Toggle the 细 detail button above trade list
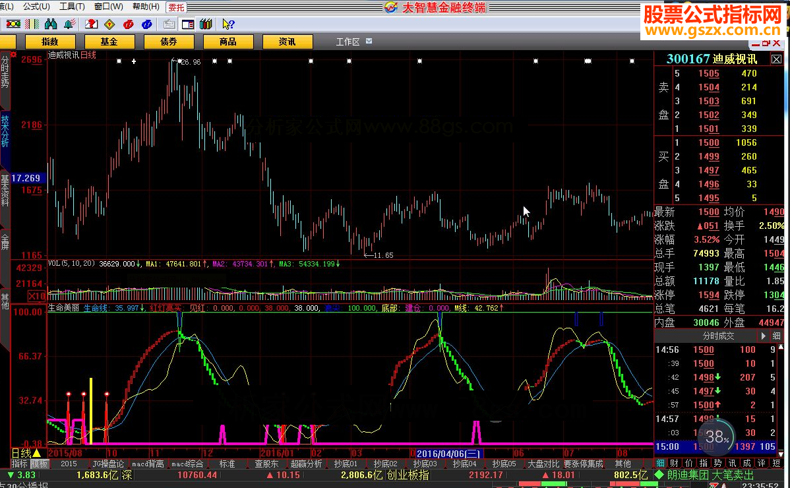790x488 pixels. 776,336
